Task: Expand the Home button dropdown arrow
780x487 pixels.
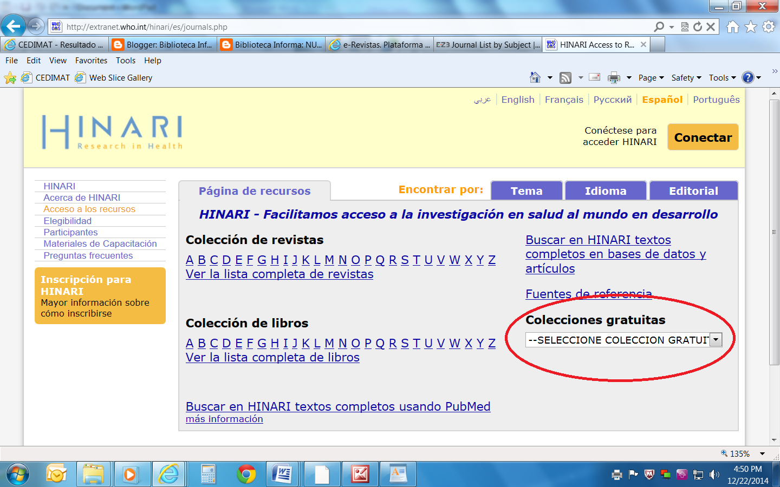Action: click(550, 78)
